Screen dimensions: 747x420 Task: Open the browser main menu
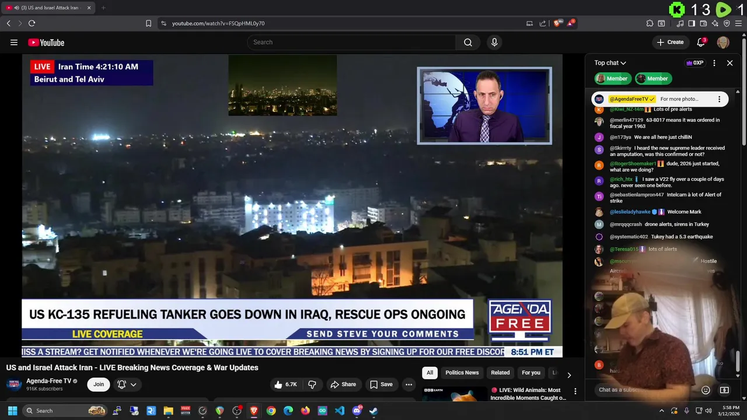(x=739, y=23)
